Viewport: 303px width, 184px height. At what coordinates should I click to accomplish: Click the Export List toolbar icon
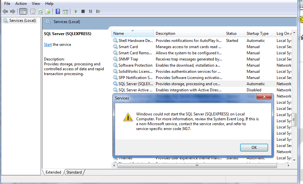click(x=48, y=12)
